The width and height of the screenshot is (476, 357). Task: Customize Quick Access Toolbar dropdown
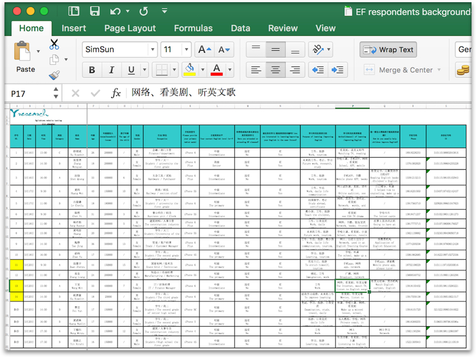tap(164, 11)
